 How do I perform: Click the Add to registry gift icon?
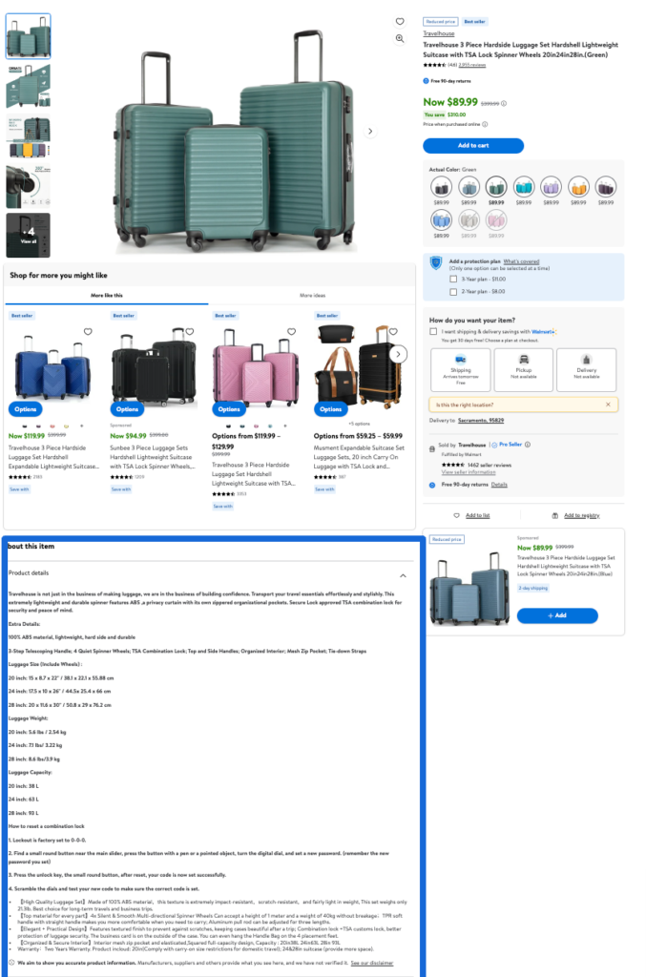555,515
